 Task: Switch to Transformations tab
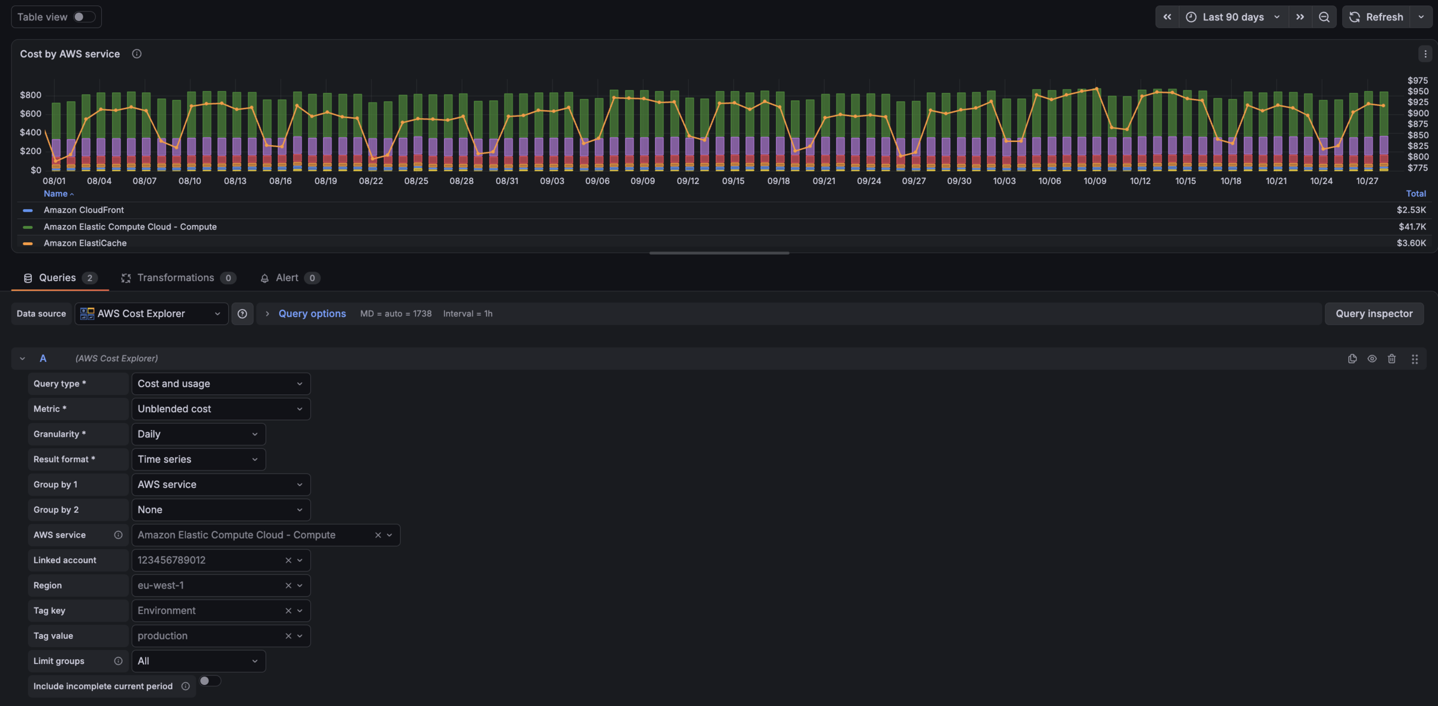click(x=179, y=278)
